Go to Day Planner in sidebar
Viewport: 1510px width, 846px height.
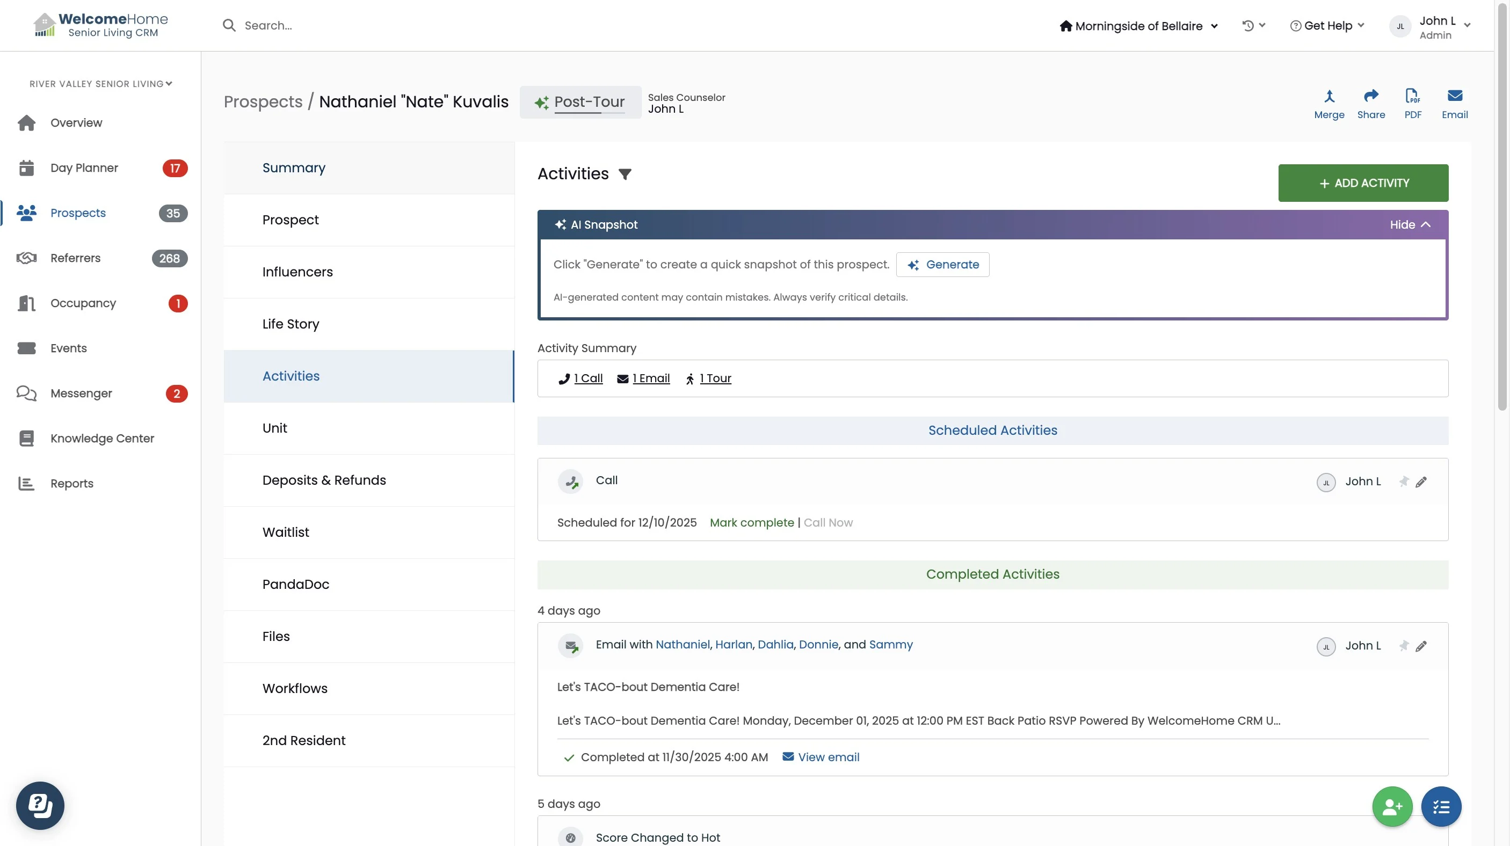click(84, 168)
